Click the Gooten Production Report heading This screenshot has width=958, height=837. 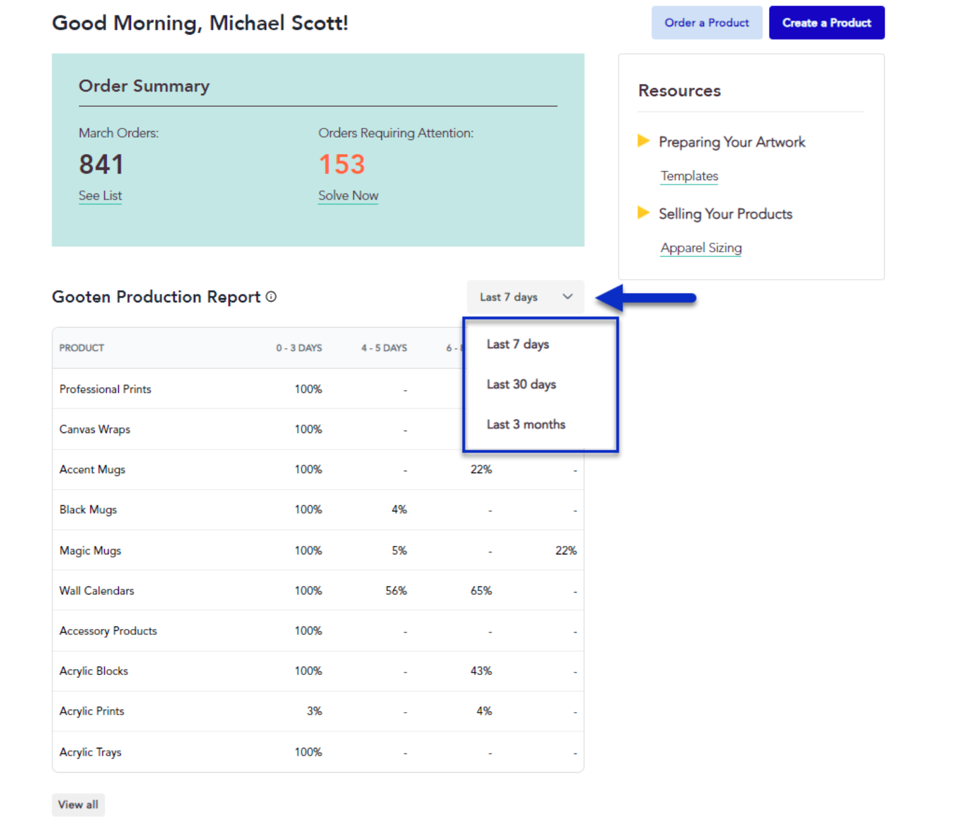156,297
